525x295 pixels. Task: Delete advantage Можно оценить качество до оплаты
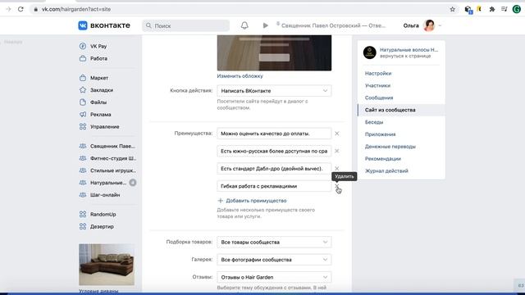(337, 134)
